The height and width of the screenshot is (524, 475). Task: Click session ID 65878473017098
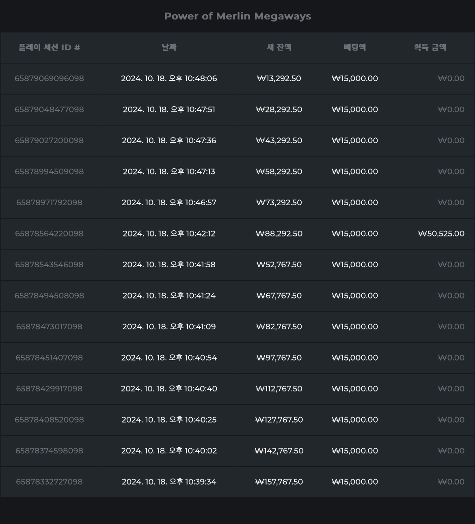point(49,326)
